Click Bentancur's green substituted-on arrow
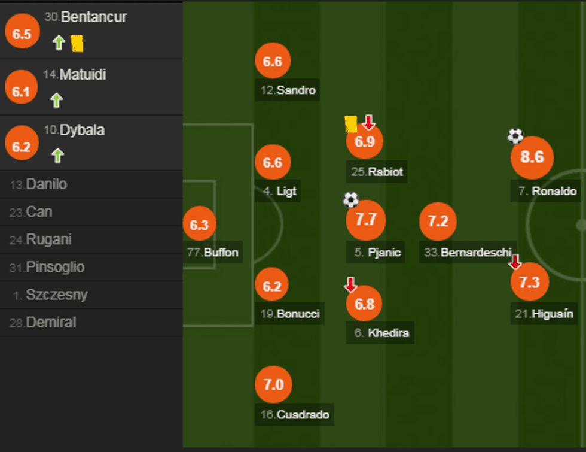The height and width of the screenshot is (452, 586). pyautogui.click(x=59, y=43)
